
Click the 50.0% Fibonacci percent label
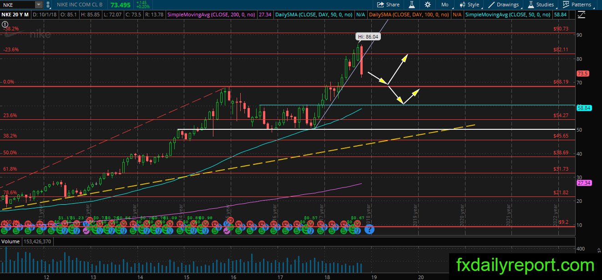[x=10, y=152]
